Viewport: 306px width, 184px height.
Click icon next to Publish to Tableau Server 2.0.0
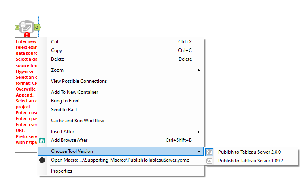pyautogui.click(x=209, y=152)
